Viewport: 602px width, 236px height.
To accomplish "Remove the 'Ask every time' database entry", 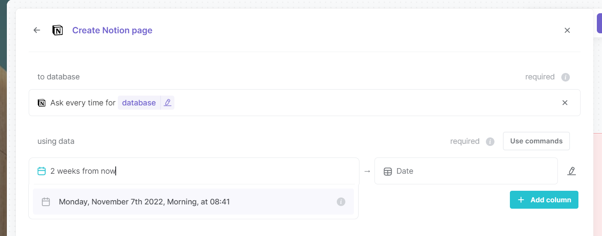I will [x=565, y=103].
